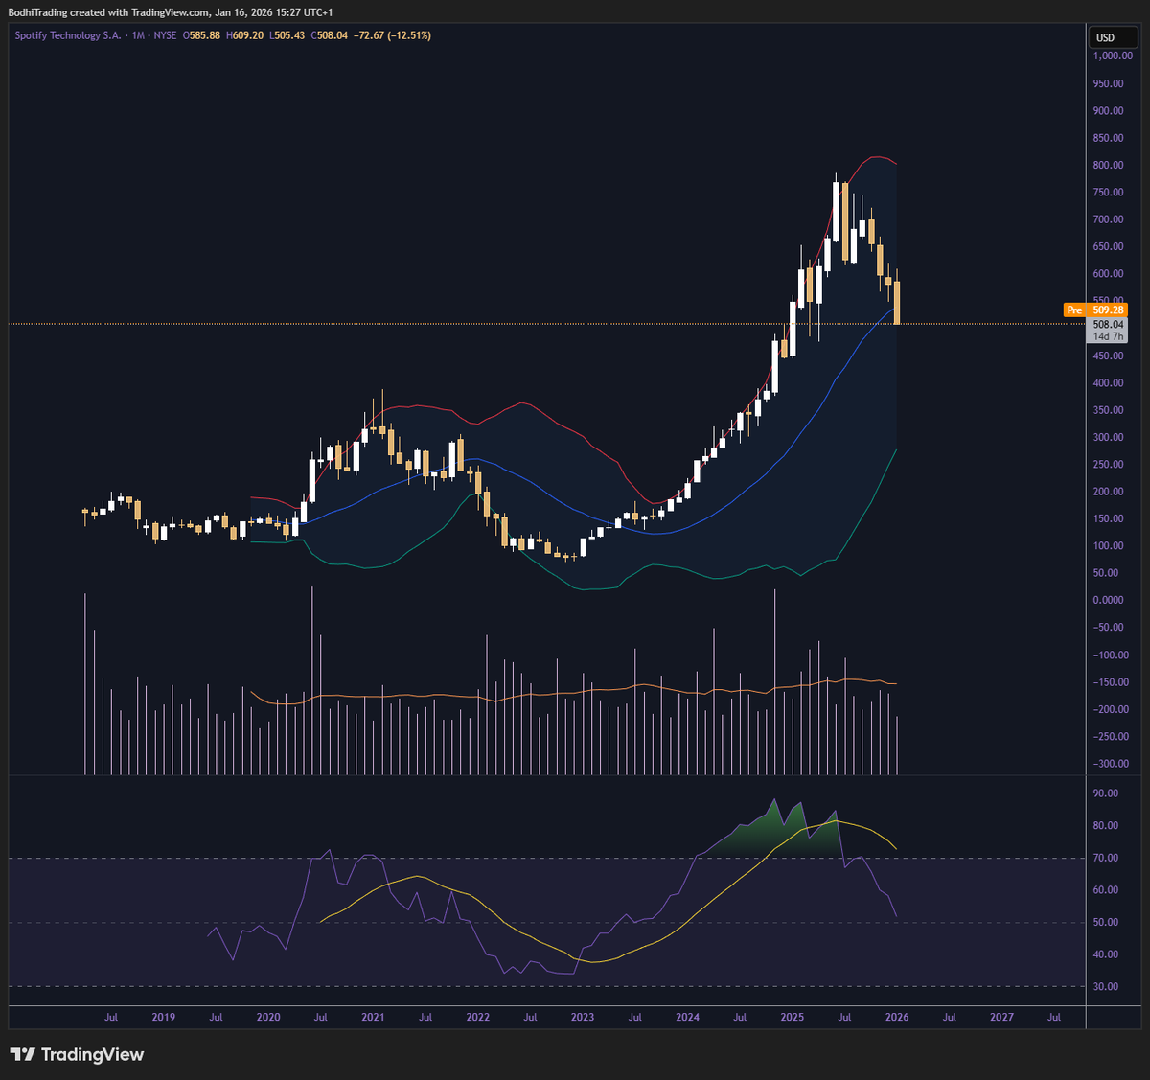
Task: Click the 508.04 last price label on axis
Action: coord(1109,325)
